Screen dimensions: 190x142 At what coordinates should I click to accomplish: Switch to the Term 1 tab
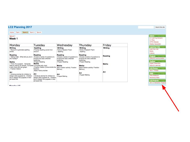click(x=18, y=32)
